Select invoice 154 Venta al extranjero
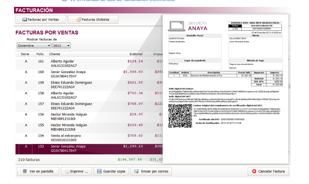 pyautogui.click(x=89, y=138)
